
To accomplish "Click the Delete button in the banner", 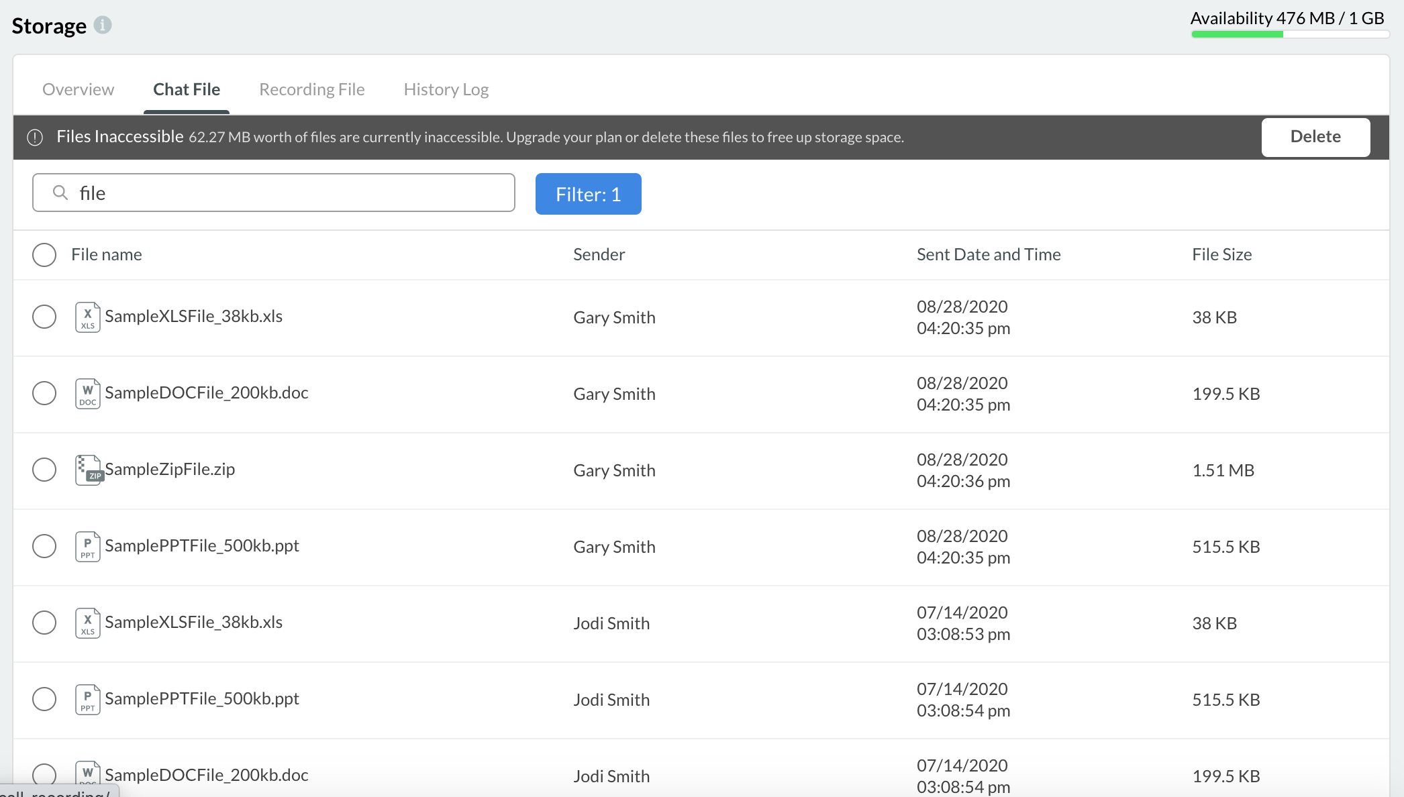I will click(1315, 137).
